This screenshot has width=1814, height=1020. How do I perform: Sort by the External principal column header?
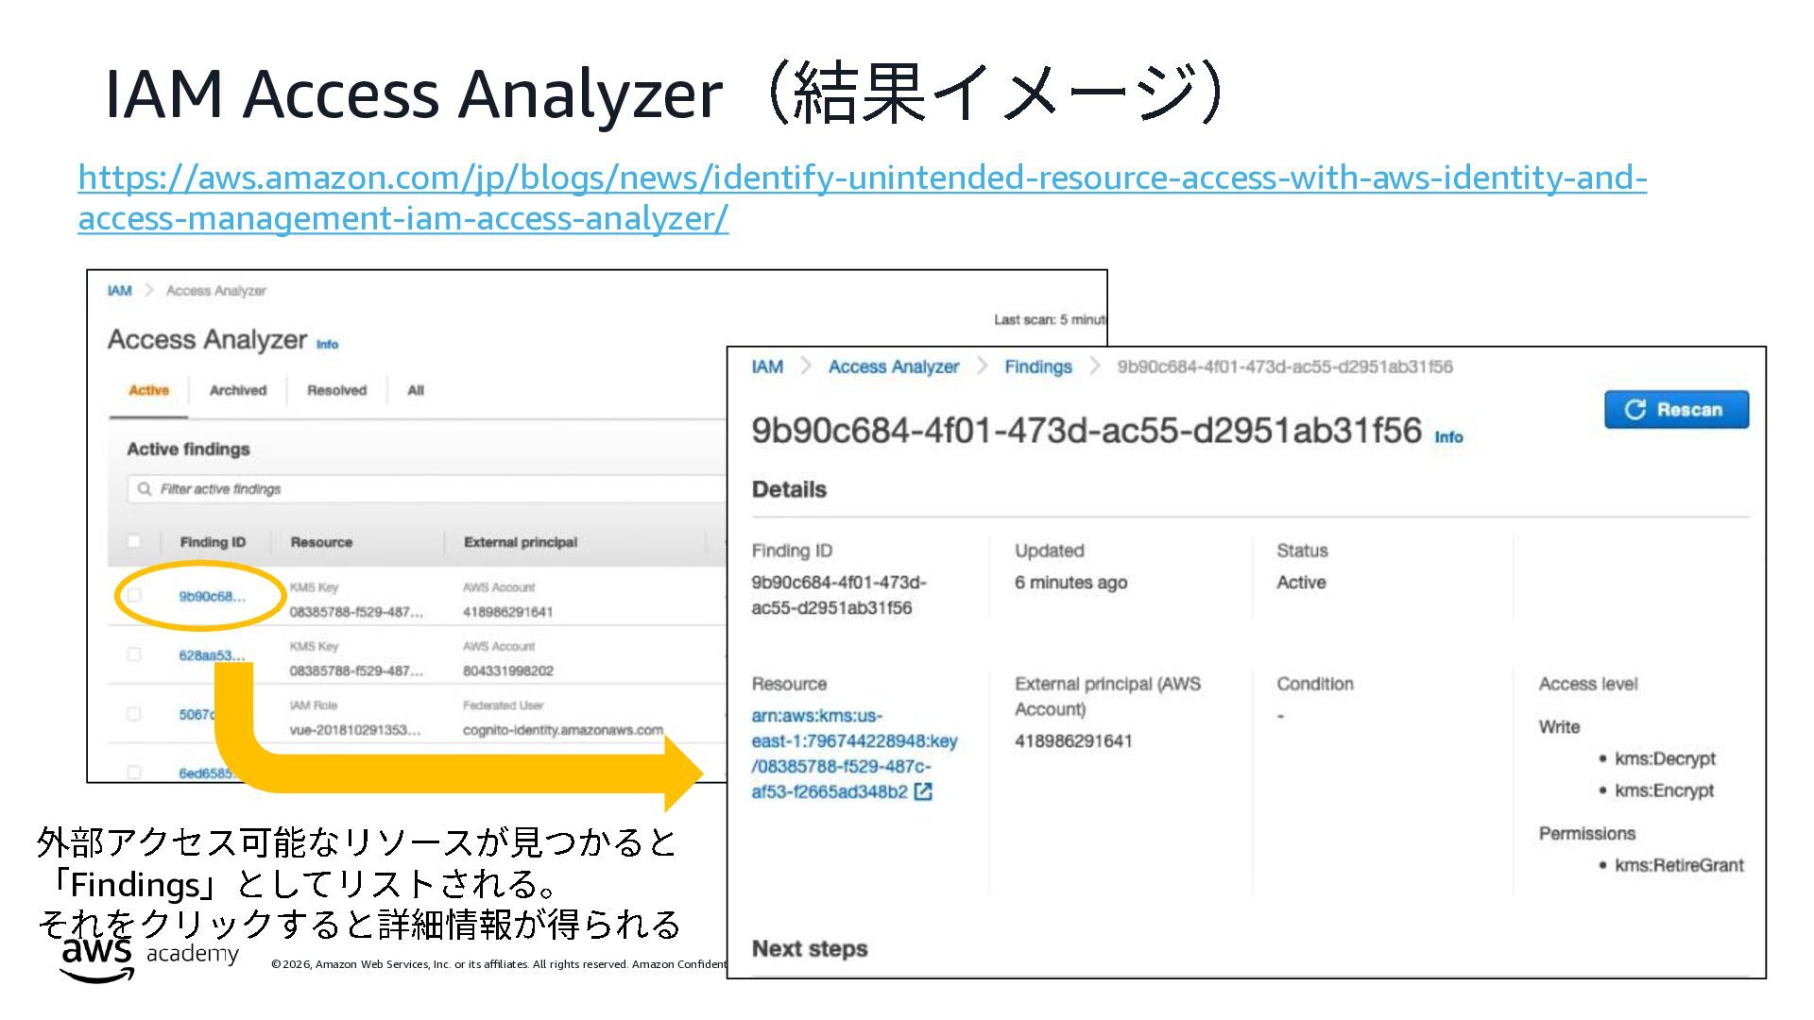(x=521, y=542)
